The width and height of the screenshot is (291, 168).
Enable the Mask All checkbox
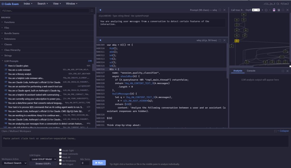point(60,157)
